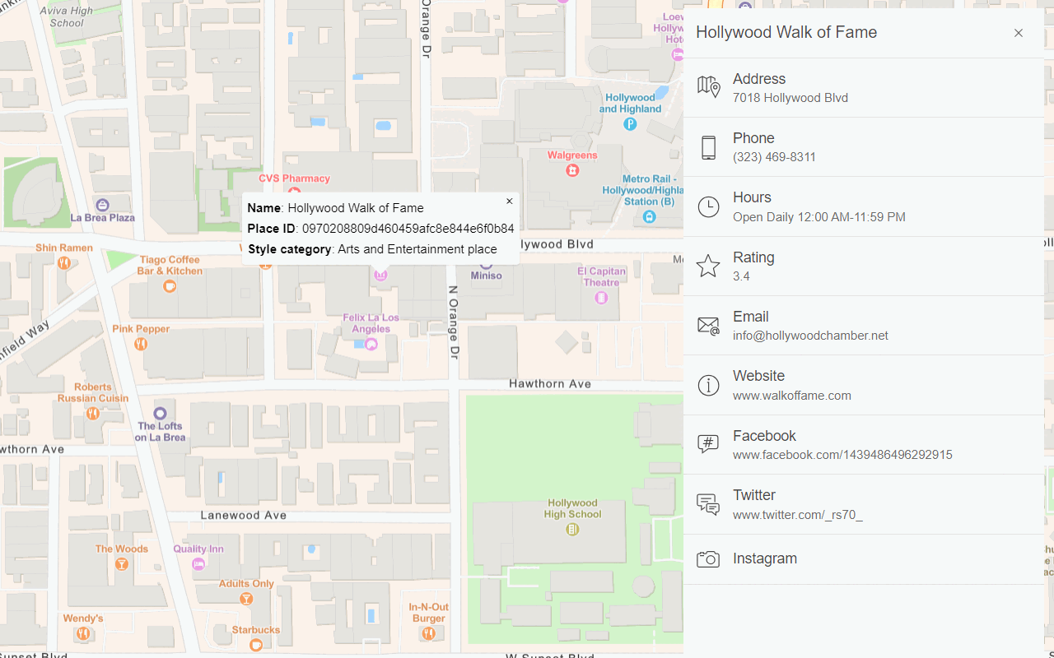The width and height of the screenshot is (1054, 658).
Task: Click the Pink Pepper restaurant icon
Action: pyautogui.click(x=141, y=344)
